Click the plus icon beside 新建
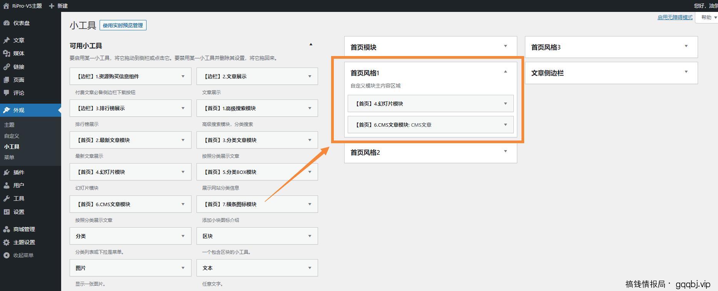Screen dimensions: 718x291 (52, 6)
